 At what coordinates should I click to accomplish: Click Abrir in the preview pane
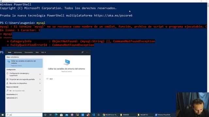tap(51, 79)
